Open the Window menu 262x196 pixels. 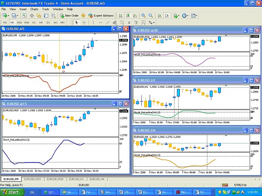tap(58, 9)
